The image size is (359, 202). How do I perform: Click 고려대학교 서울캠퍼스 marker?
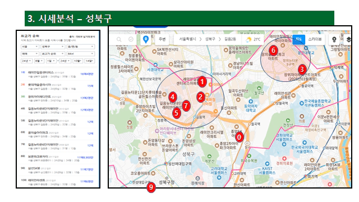[219, 177]
